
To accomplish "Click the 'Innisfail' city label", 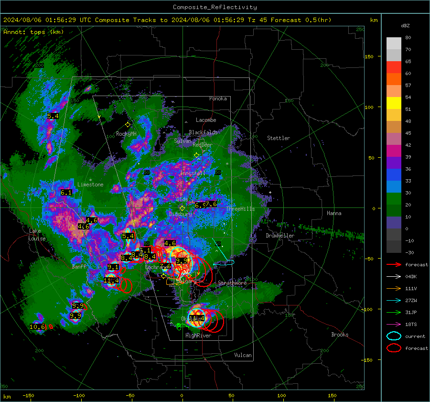I will click(x=193, y=173).
